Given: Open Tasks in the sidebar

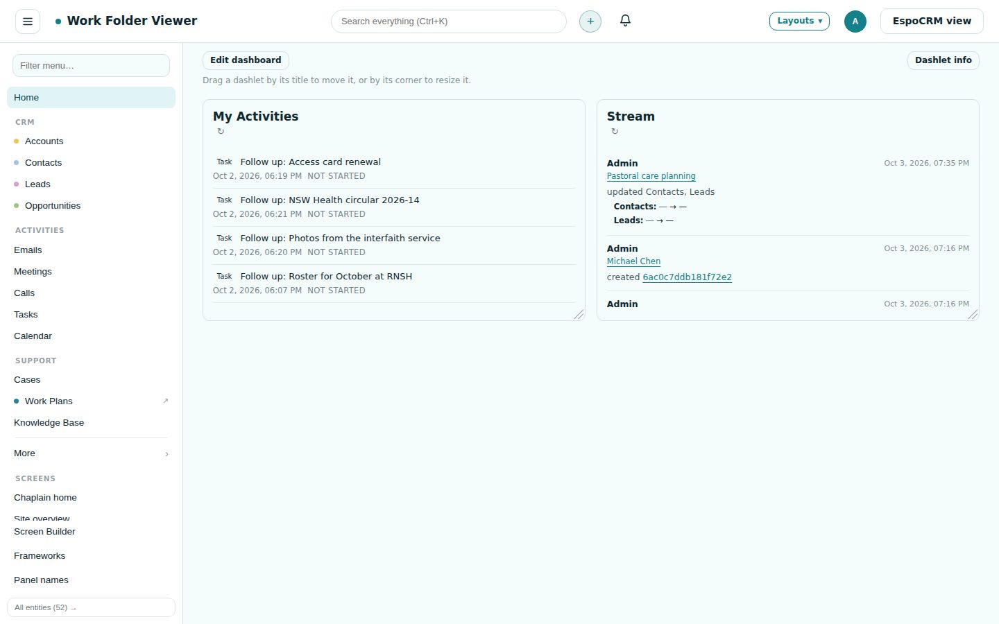Looking at the screenshot, I should click(x=91, y=314).
